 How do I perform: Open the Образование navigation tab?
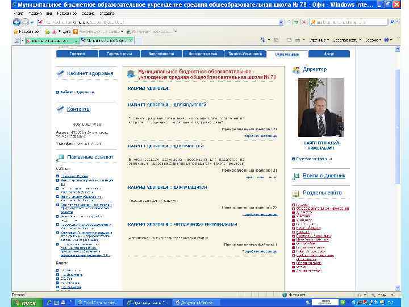tap(287, 54)
